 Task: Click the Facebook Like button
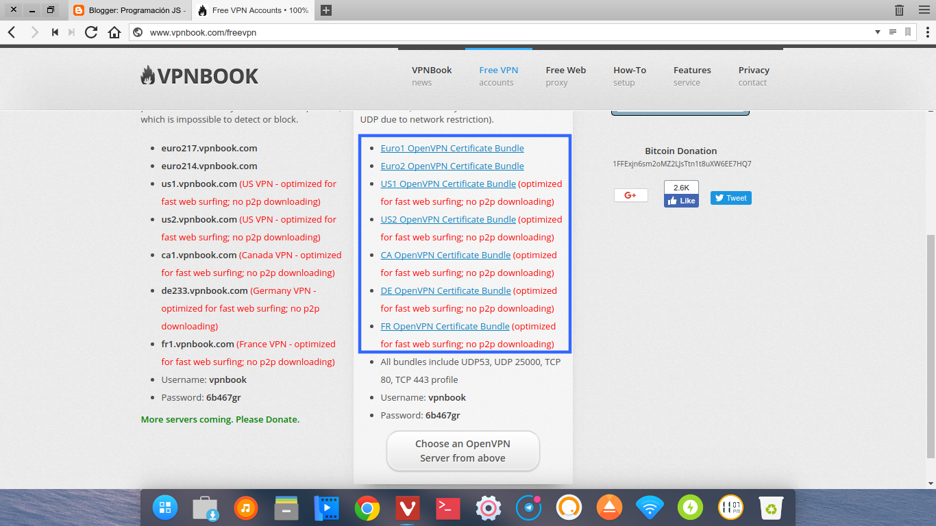(x=681, y=201)
